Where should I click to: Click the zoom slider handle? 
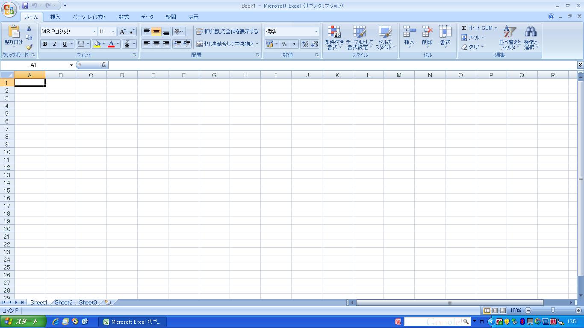[553, 310]
